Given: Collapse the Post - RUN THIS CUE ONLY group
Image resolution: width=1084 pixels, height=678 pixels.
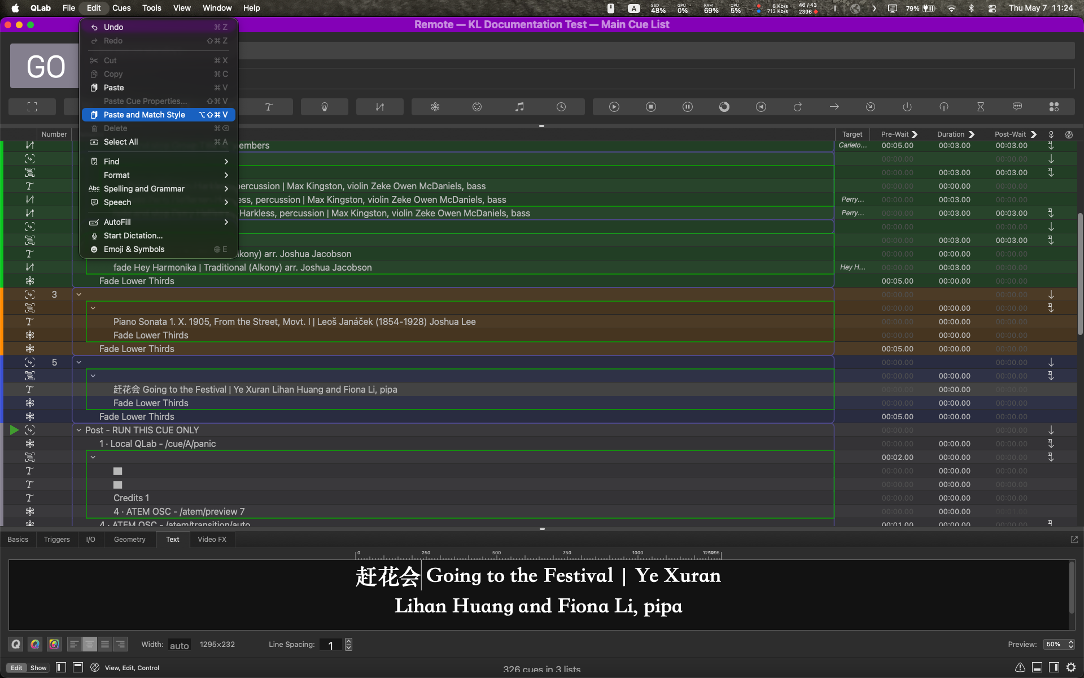Looking at the screenshot, I should click(79, 430).
